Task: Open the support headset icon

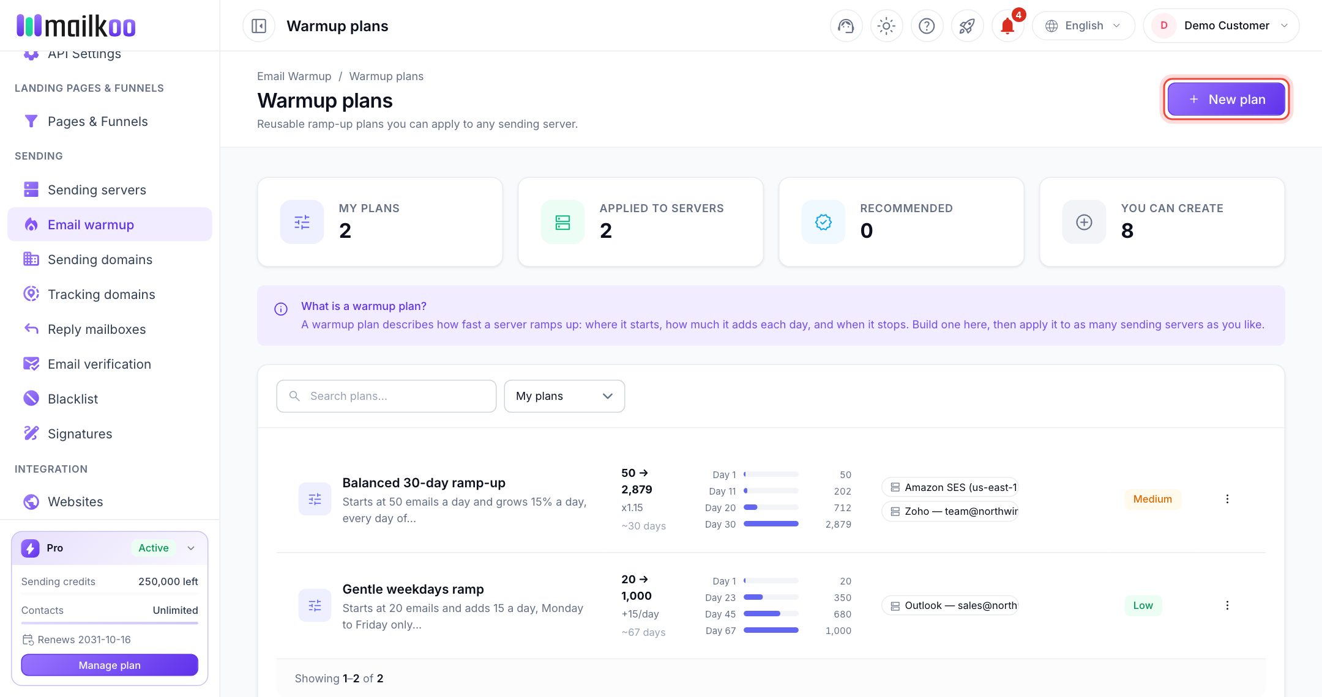Action: point(846,26)
